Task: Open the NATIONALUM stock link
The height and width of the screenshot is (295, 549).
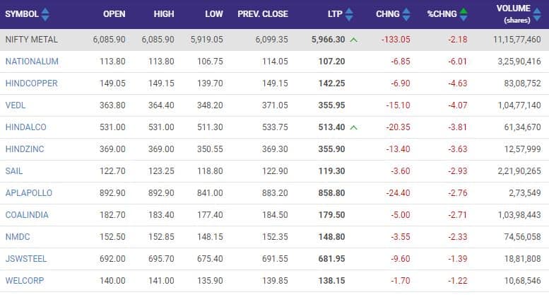Action: click(32, 62)
